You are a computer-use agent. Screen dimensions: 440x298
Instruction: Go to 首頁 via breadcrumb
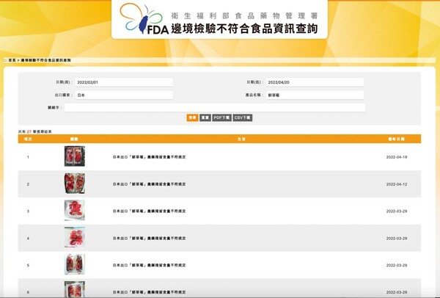click(11, 60)
